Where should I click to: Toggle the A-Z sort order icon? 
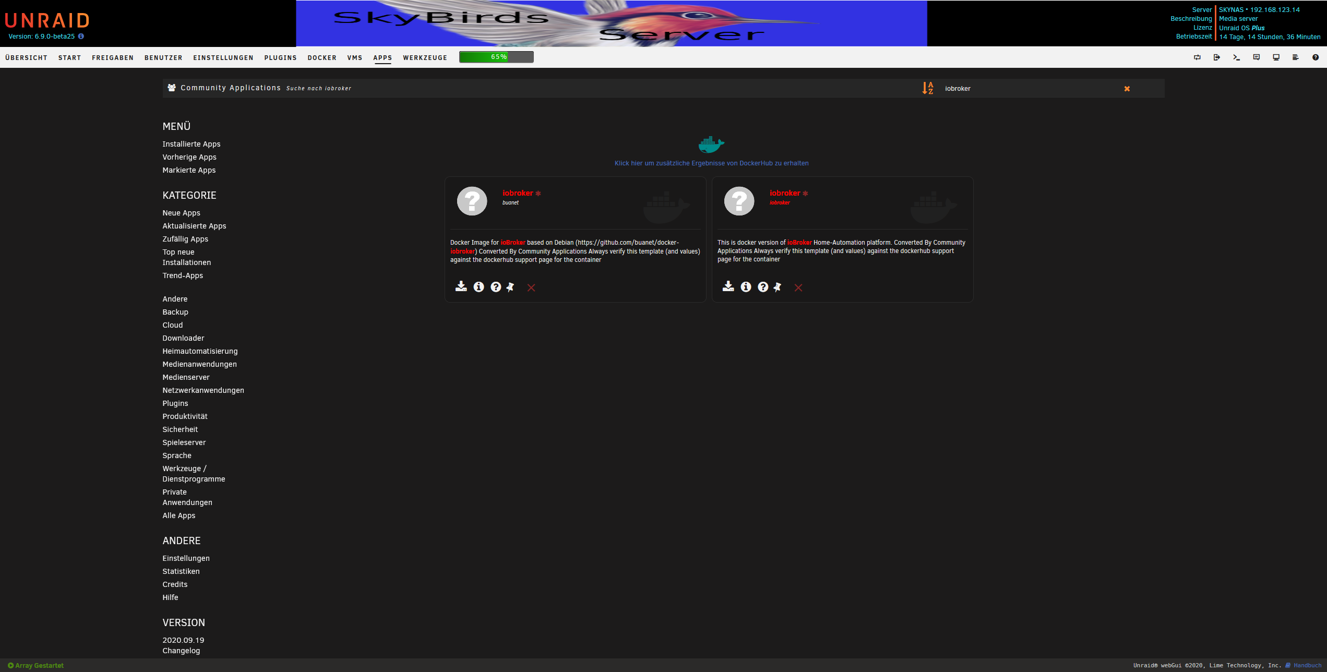[928, 88]
